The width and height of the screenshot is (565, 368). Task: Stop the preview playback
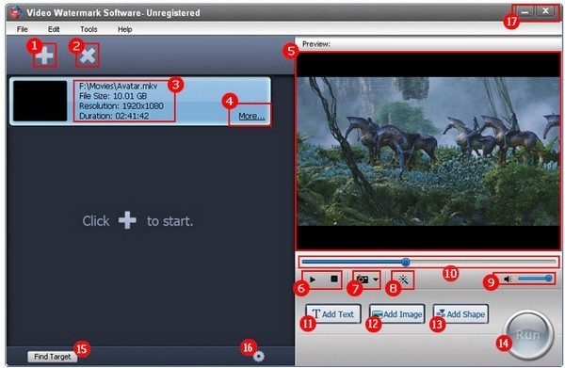click(x=334, y=280)
